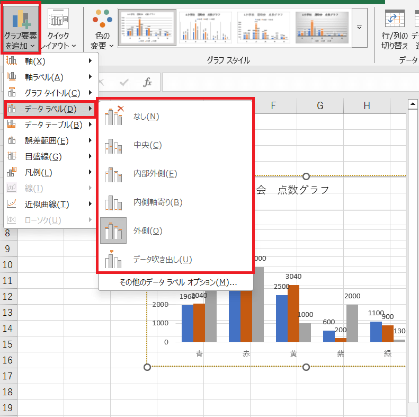Viewport: 419px width, 417px height.
Task: Select the third chart style thumbnail
Action: tap(263, 28)
